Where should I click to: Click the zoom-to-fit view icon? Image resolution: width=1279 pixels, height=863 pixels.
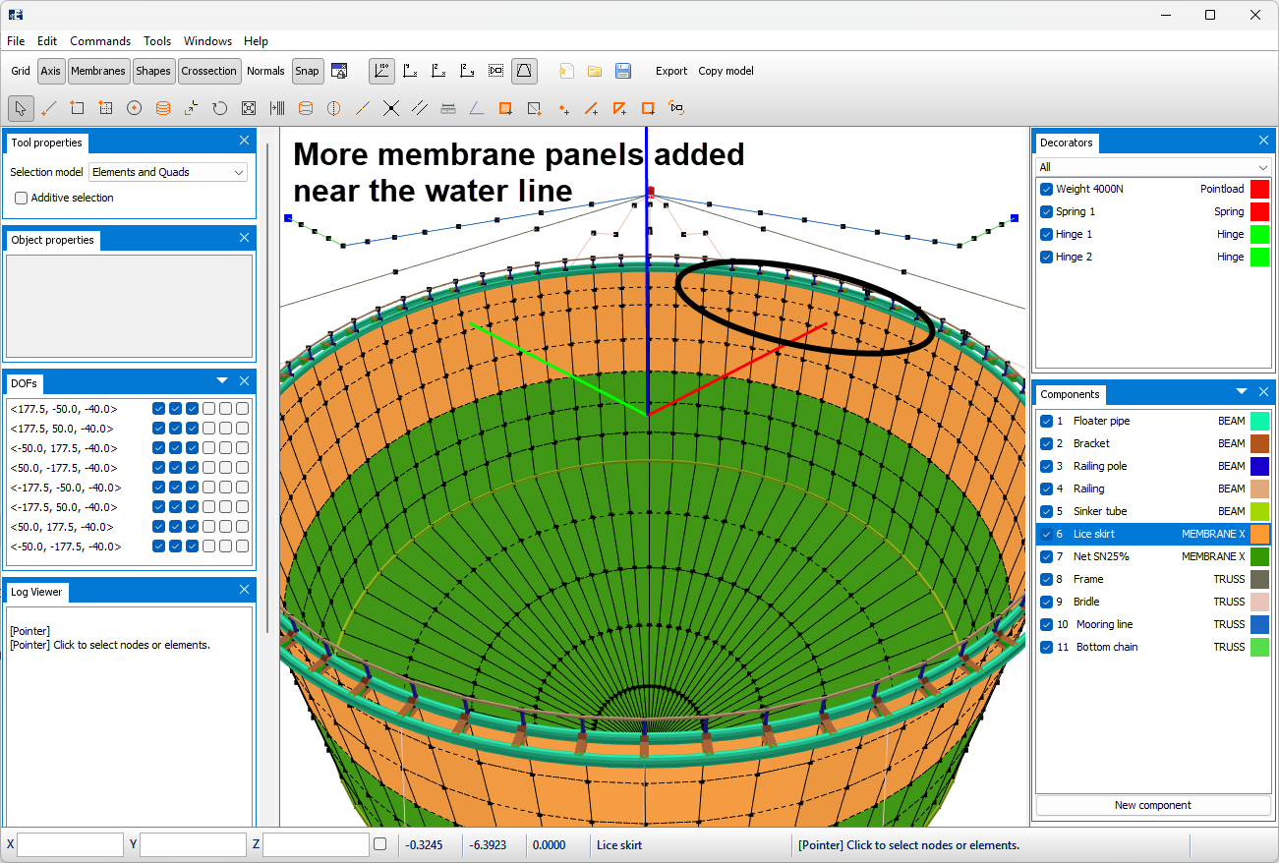496,71
